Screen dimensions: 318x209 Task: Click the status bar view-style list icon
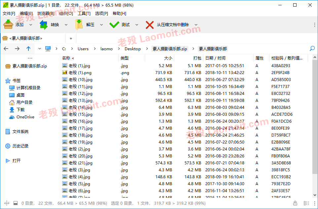coord(306,203)
